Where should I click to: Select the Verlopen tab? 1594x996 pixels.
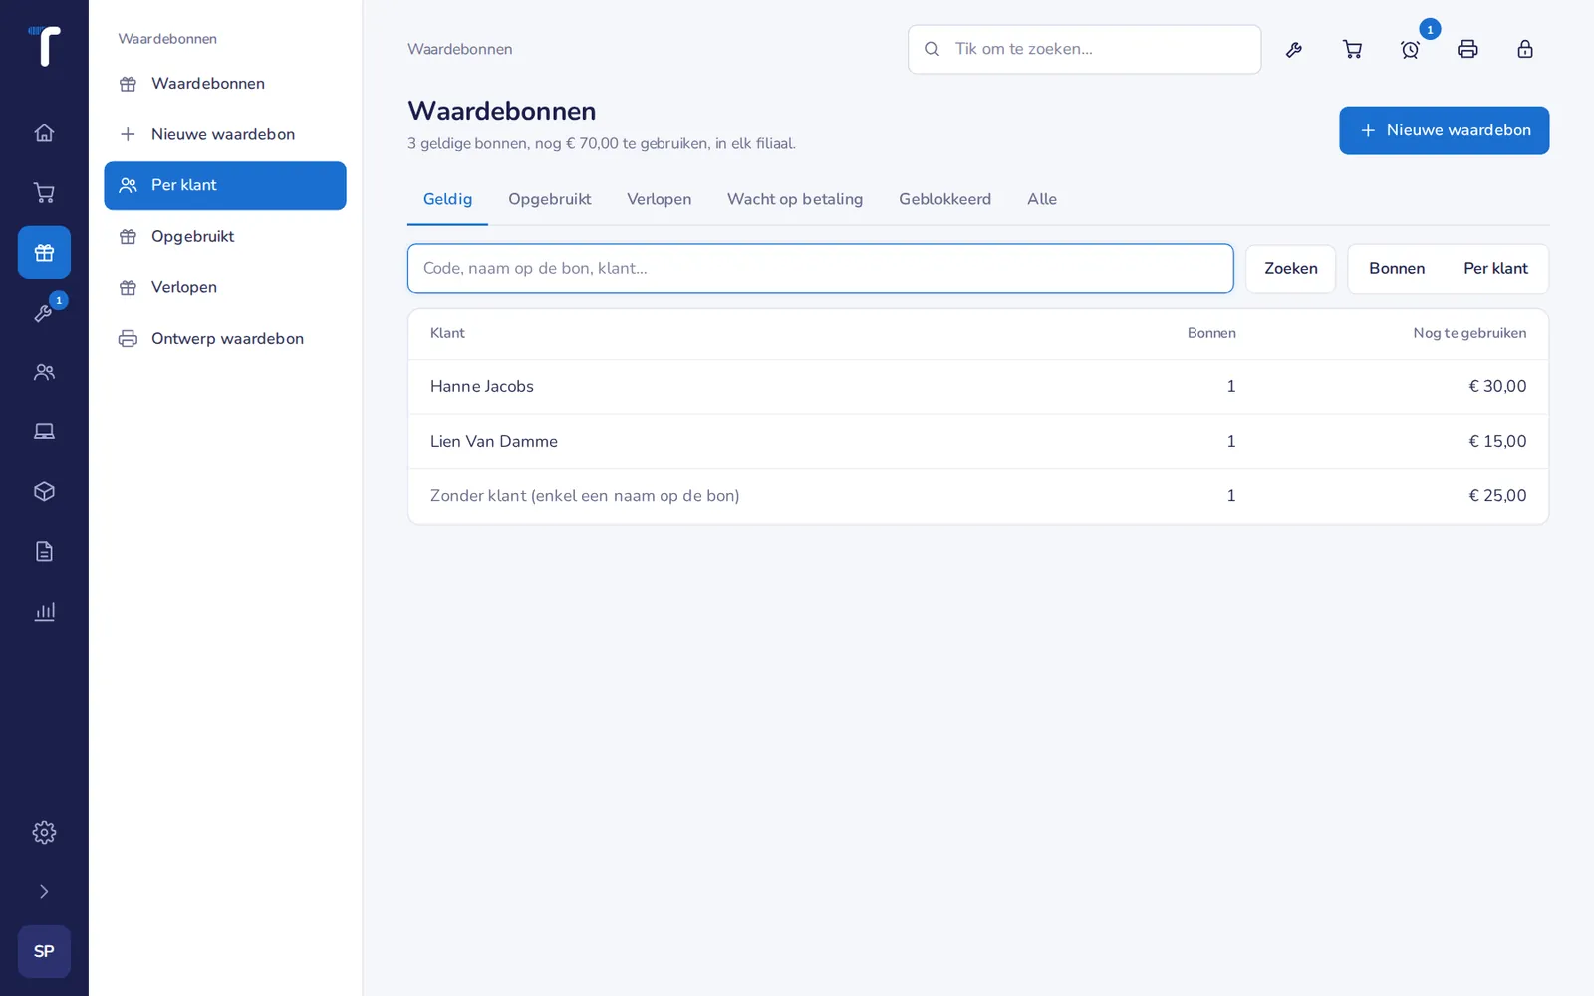click(659, 199)
